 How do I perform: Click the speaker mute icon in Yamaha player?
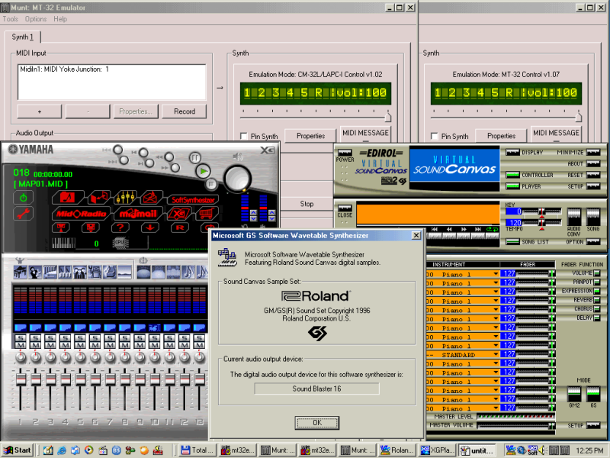(x=238, y=156)
